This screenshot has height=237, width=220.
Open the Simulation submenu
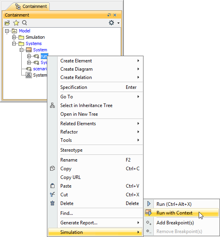(x=95, y=232)
